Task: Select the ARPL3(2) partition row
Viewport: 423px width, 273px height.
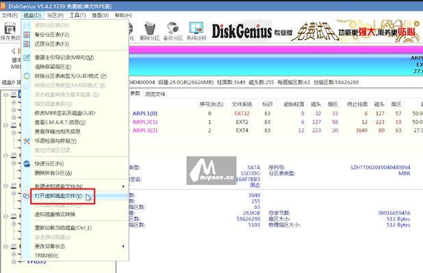Action: tap(275, 130)
